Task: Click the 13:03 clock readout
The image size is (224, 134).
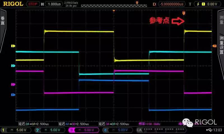Action: pos(218,130)
